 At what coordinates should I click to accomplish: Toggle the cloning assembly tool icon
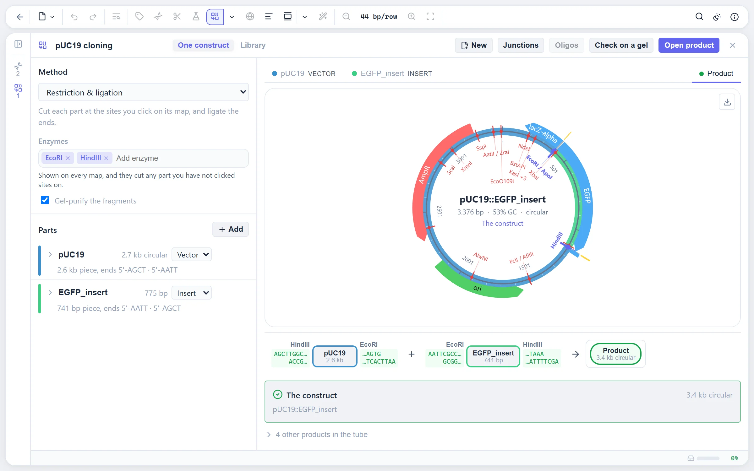coord(215,17)
